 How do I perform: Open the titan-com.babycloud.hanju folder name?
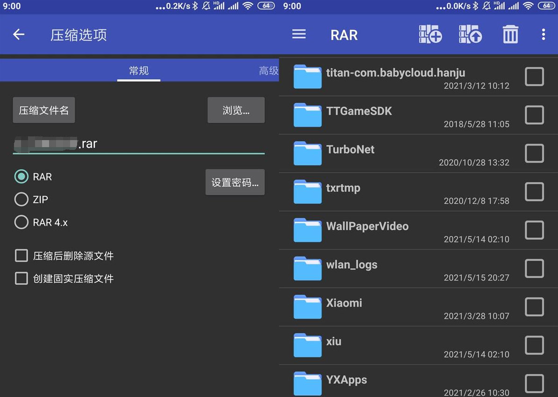pos(396,72)
